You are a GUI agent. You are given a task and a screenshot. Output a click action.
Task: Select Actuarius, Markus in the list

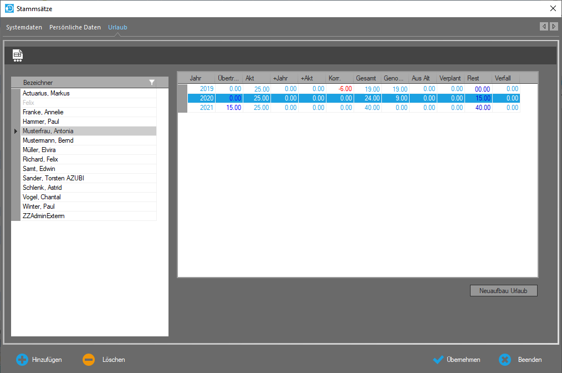click(x=46, y=93)
